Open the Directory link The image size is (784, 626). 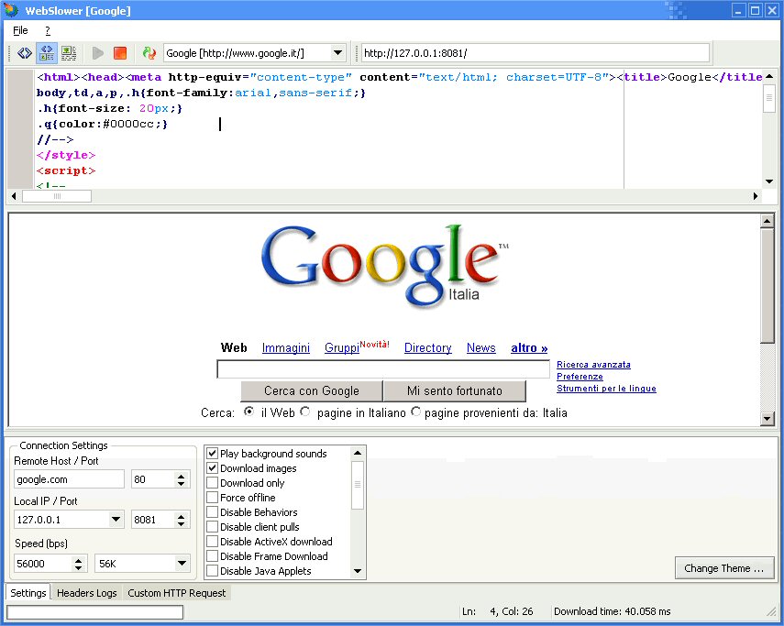coord(427,347)
